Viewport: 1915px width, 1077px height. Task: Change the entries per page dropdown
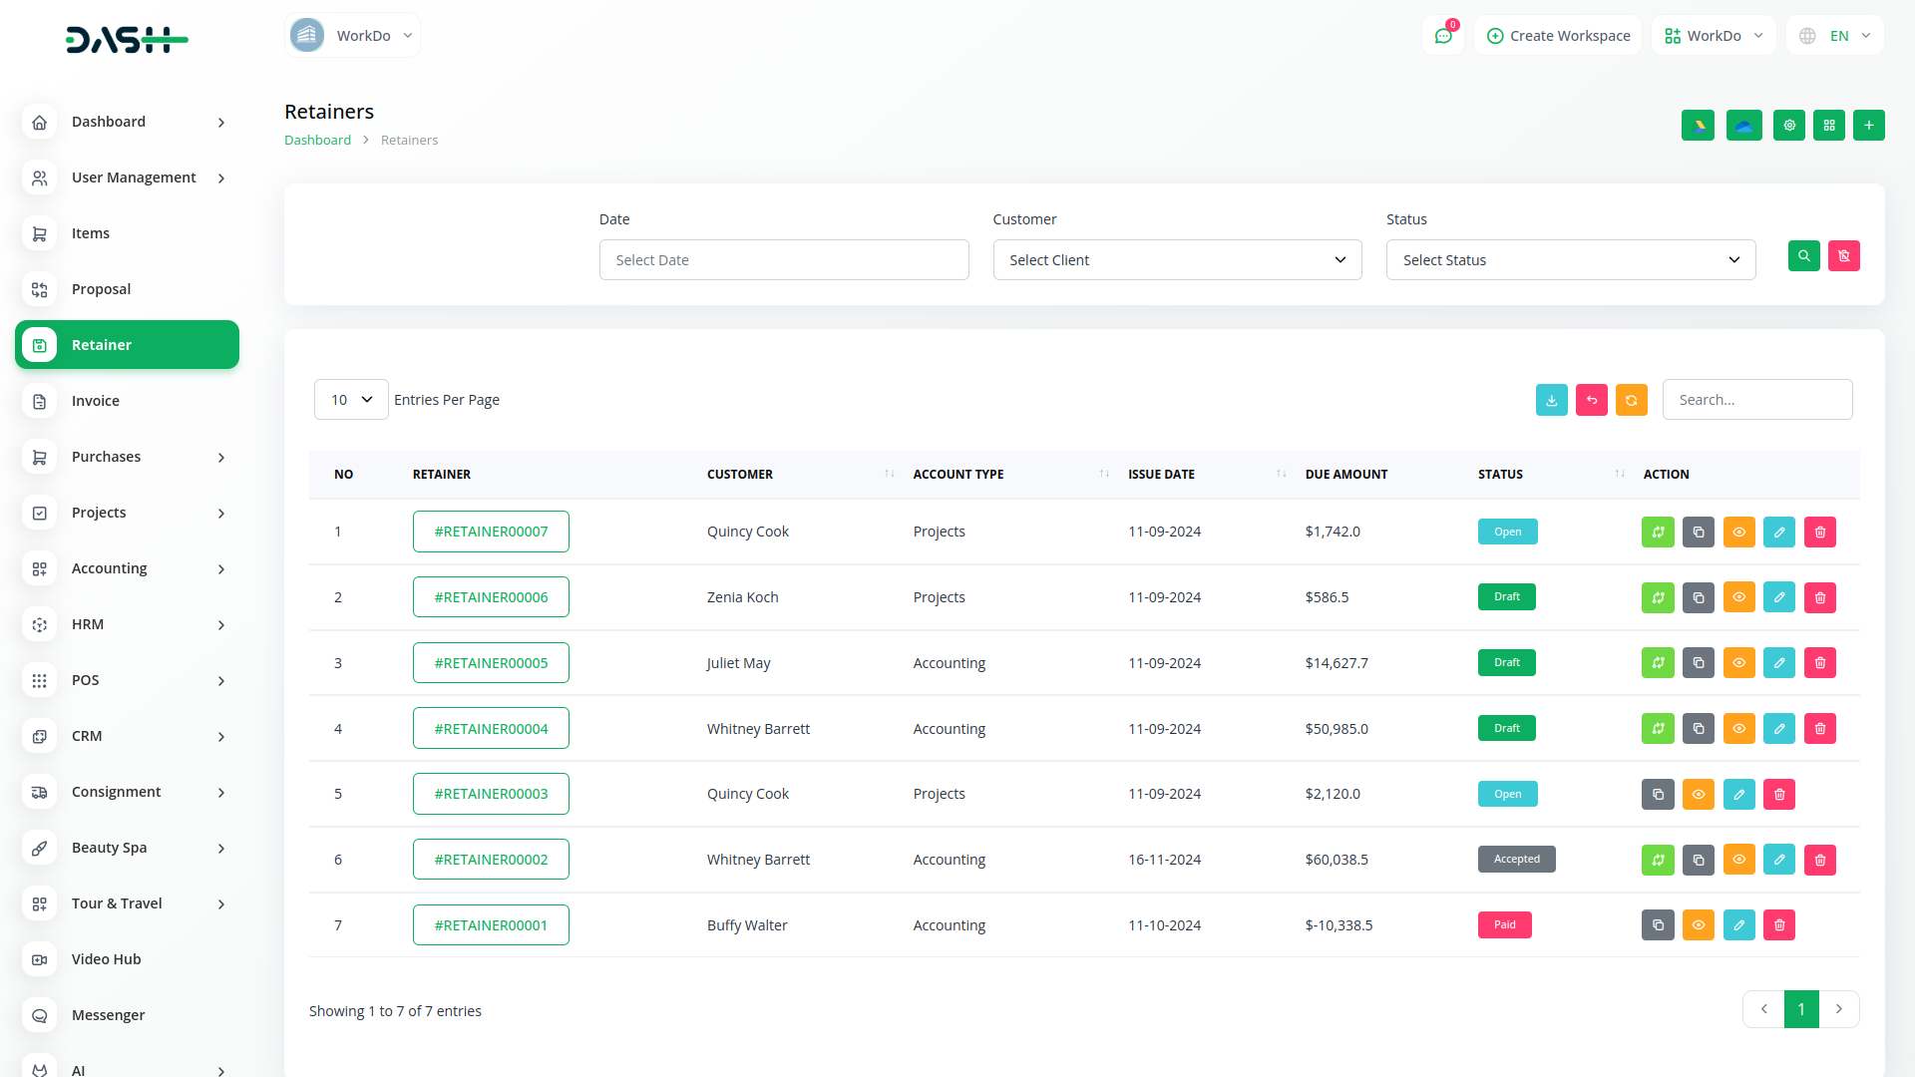coord(351,400)
